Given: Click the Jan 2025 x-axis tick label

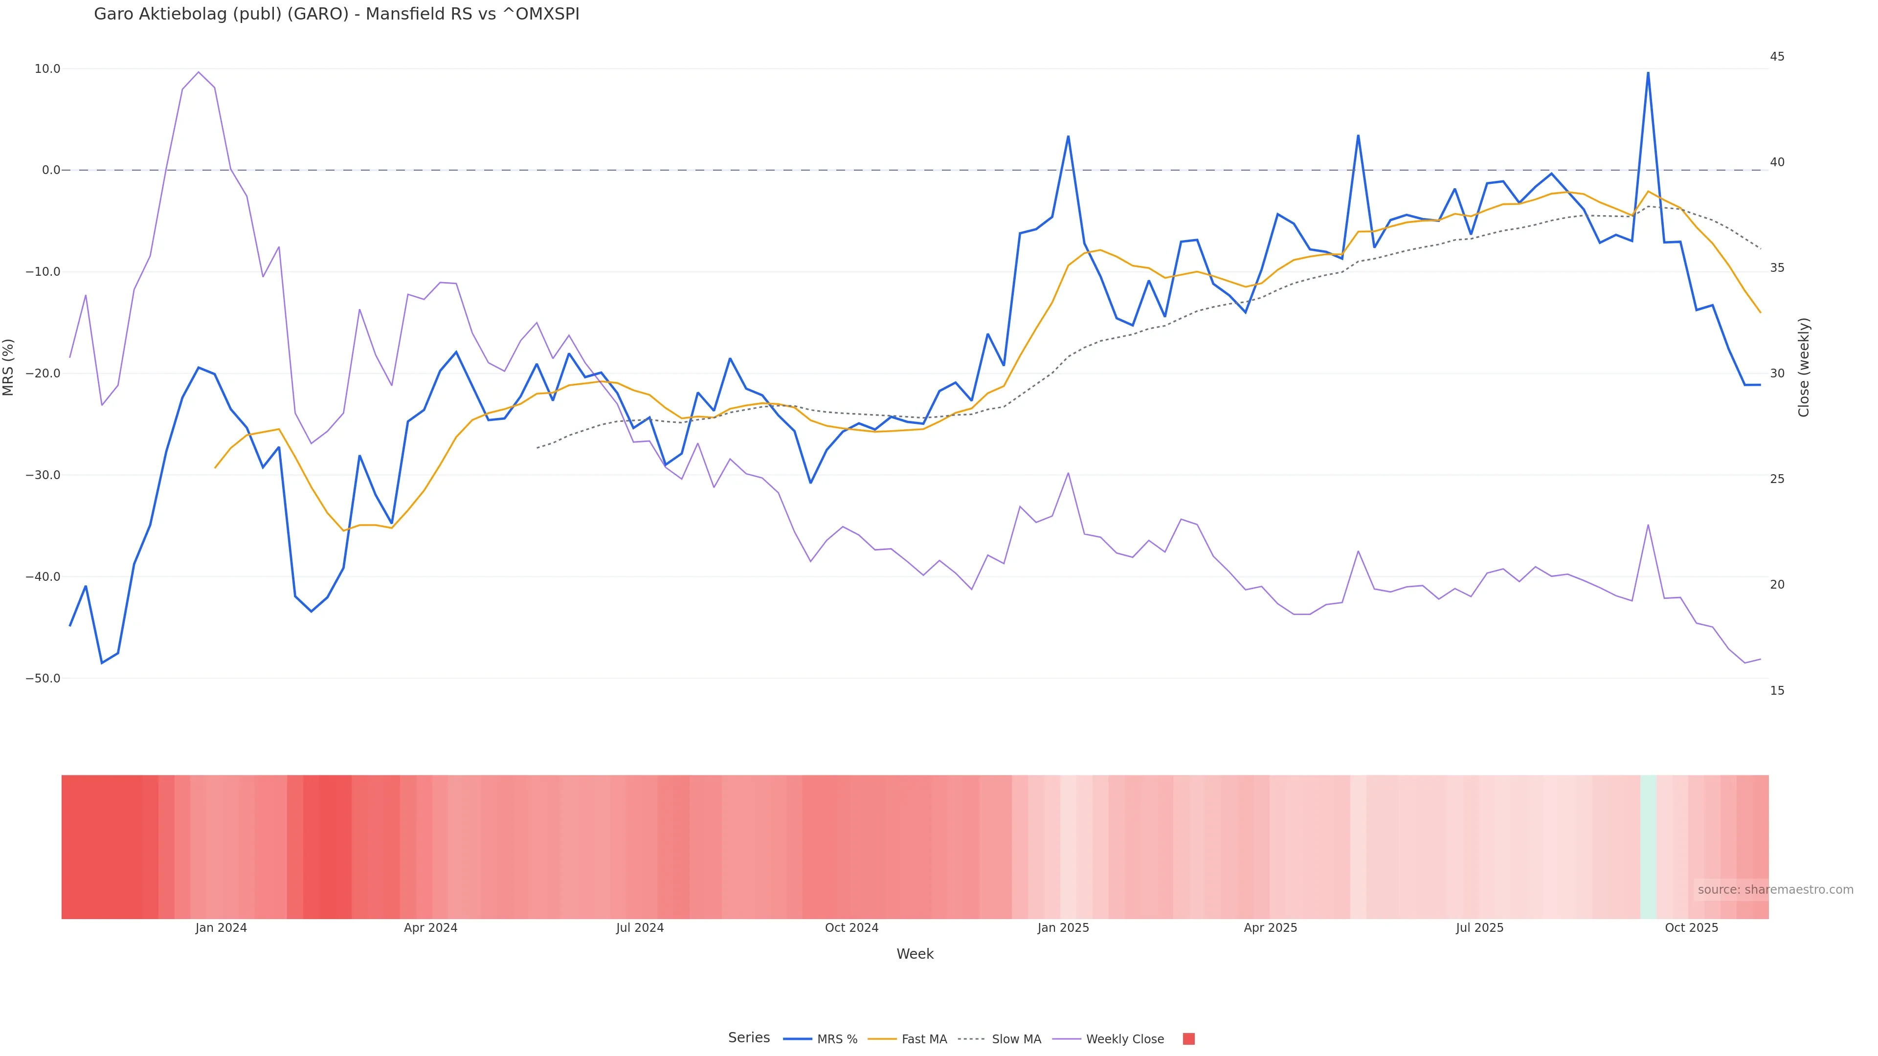Looking at the screenshot, I should click(1063, 928).
